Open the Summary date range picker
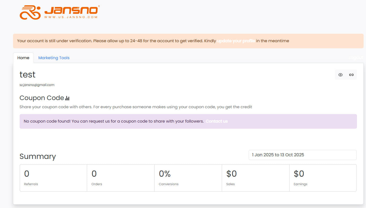Image resolution: width=366 pixels, height=208 pixels. pyautogui.click(x=302, y=155)
